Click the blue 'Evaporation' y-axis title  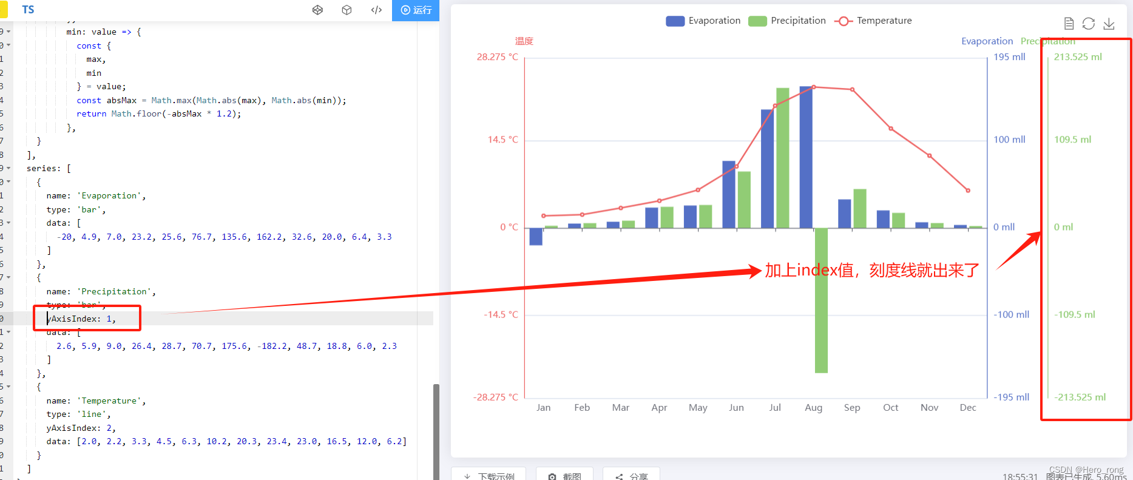tap(987, 41)
